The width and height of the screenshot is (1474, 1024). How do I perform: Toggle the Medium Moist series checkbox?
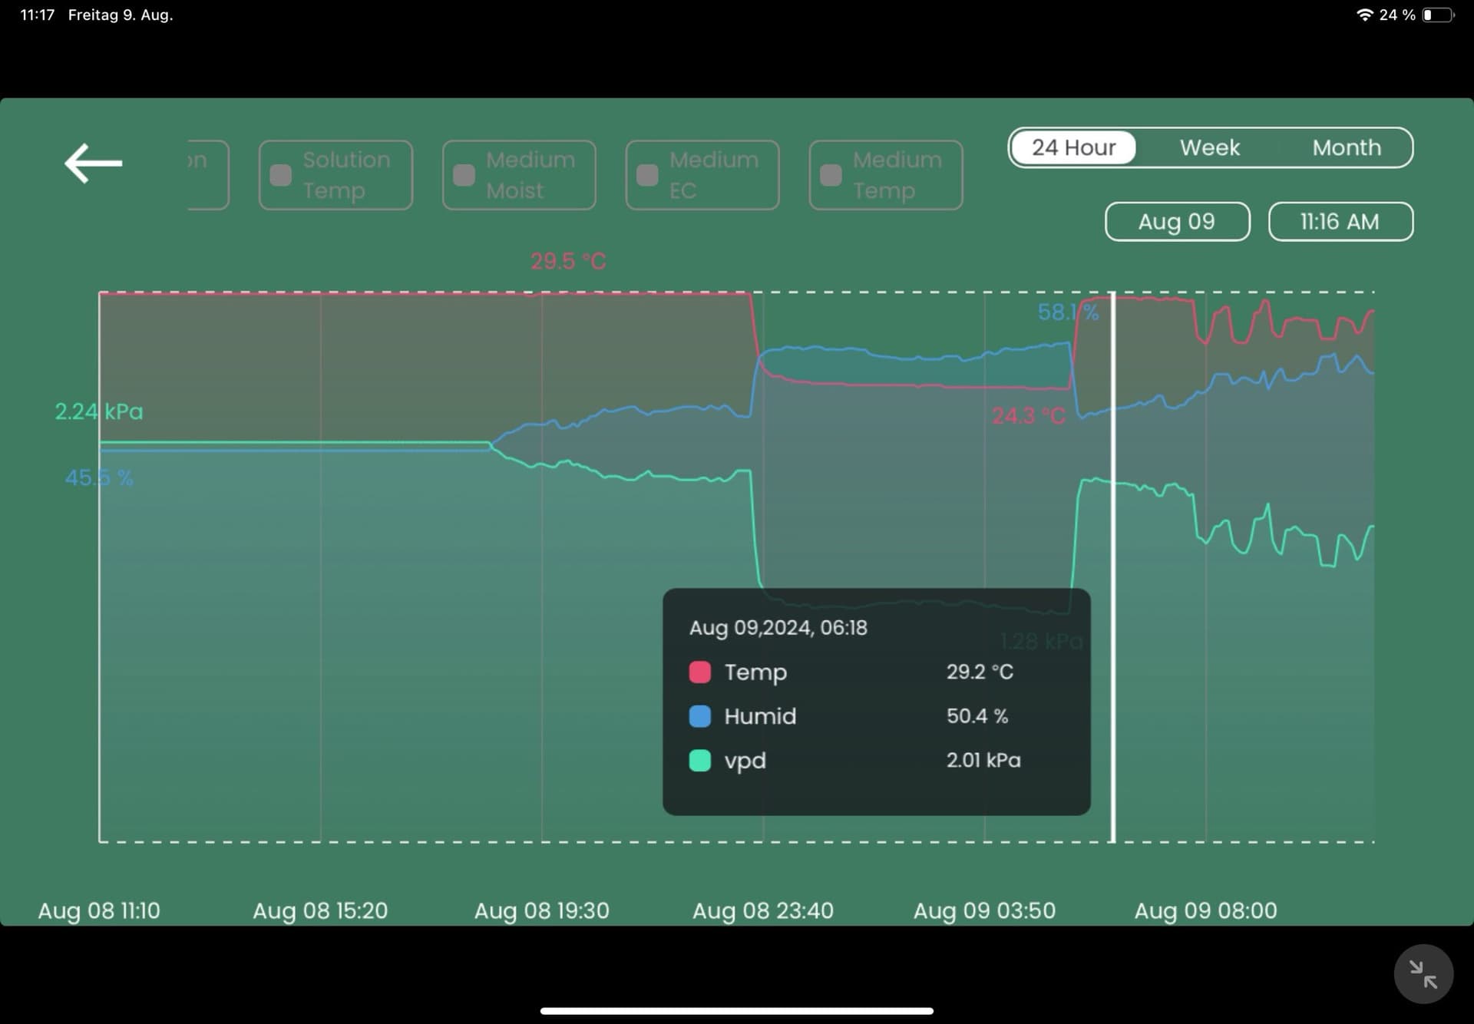[x=464, y=175]
